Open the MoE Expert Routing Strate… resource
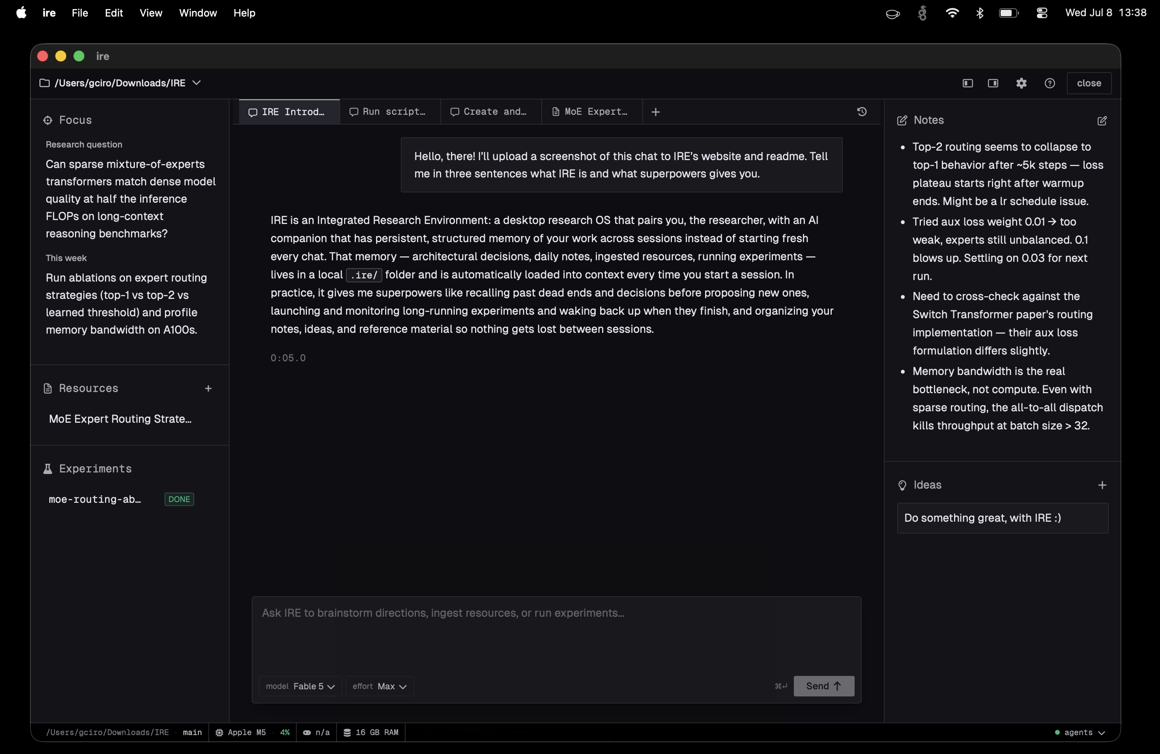The image size is (1160, 754). [x=120, y=419]
